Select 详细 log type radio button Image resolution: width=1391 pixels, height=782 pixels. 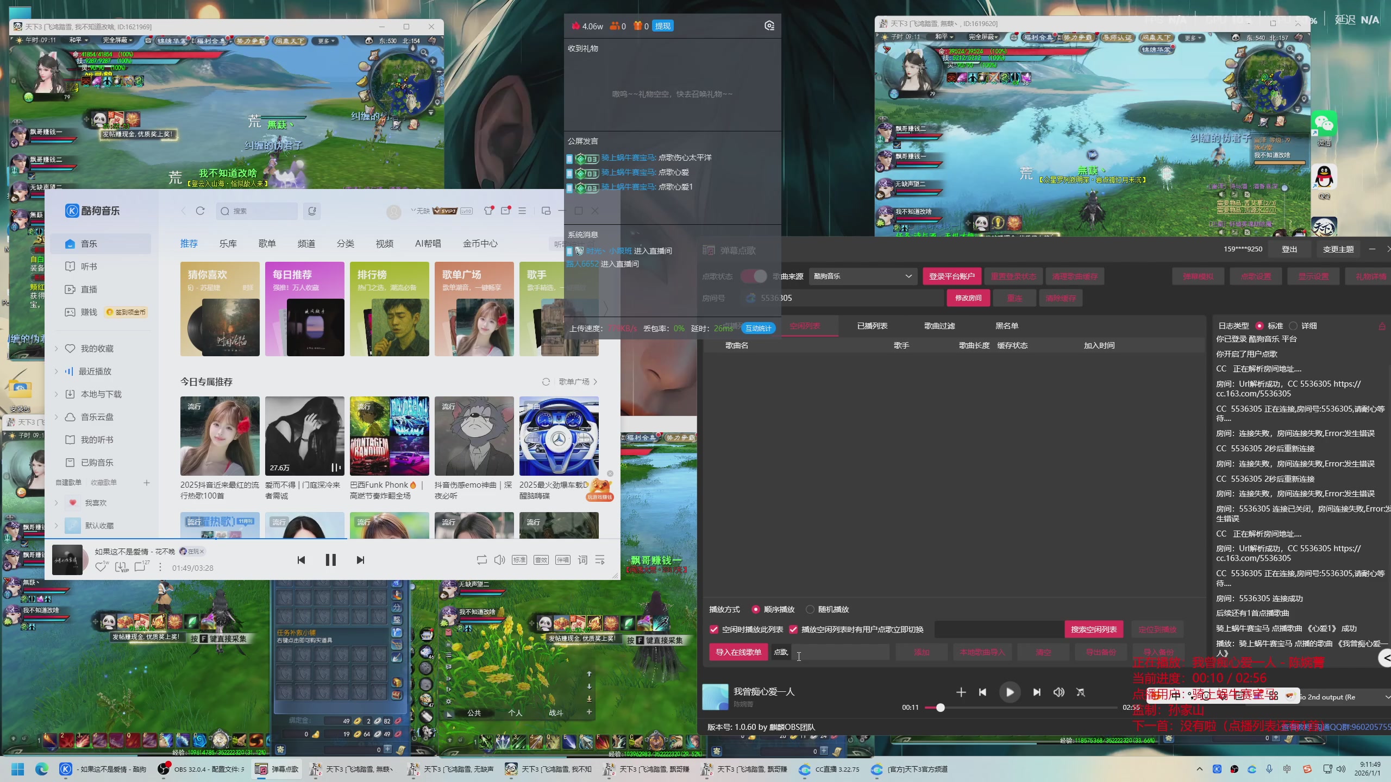point(1293,326)
